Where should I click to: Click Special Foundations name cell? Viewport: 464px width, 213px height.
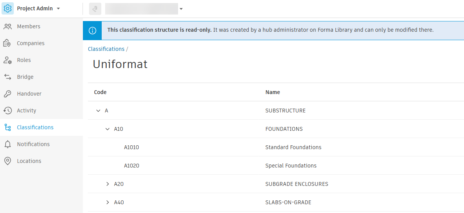(291, 166)
